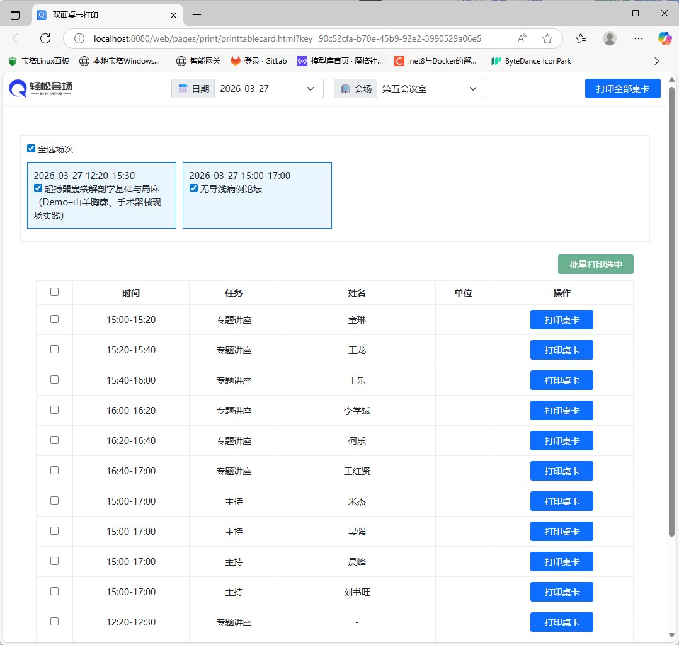Select the 2026-03-27 15:00-17:00 session card
679x645 pixels.
point(257,195)
